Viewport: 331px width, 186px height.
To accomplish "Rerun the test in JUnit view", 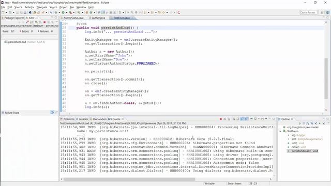I will (36, 22).
